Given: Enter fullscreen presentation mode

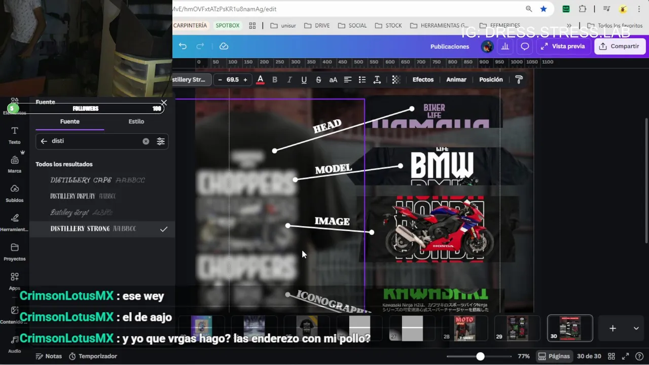Looking at the screenshot, I should (x=626, y=356).
